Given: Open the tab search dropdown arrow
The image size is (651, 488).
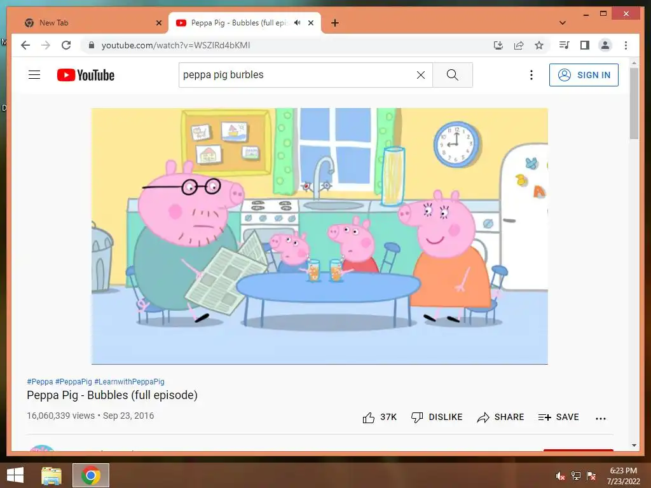Looking at the screenshot, I should pyautogui.click(x=563, y=23).
